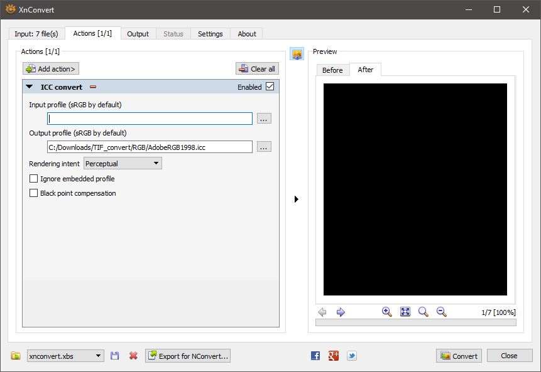Click the preview toggle icon beside Actions panel
Image resolution: width=541 pixels, height=372 pixels.
coord(297,54)
